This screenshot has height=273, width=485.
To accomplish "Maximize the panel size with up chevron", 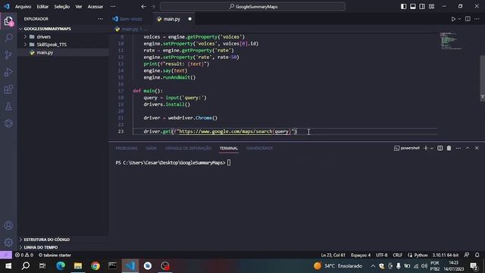I will click(468, 149).
